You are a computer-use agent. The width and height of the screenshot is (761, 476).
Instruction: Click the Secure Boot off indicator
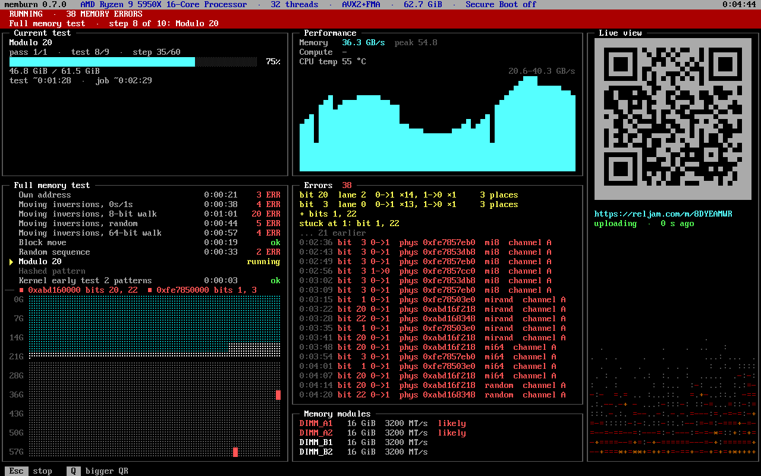[x=502, y=5]
